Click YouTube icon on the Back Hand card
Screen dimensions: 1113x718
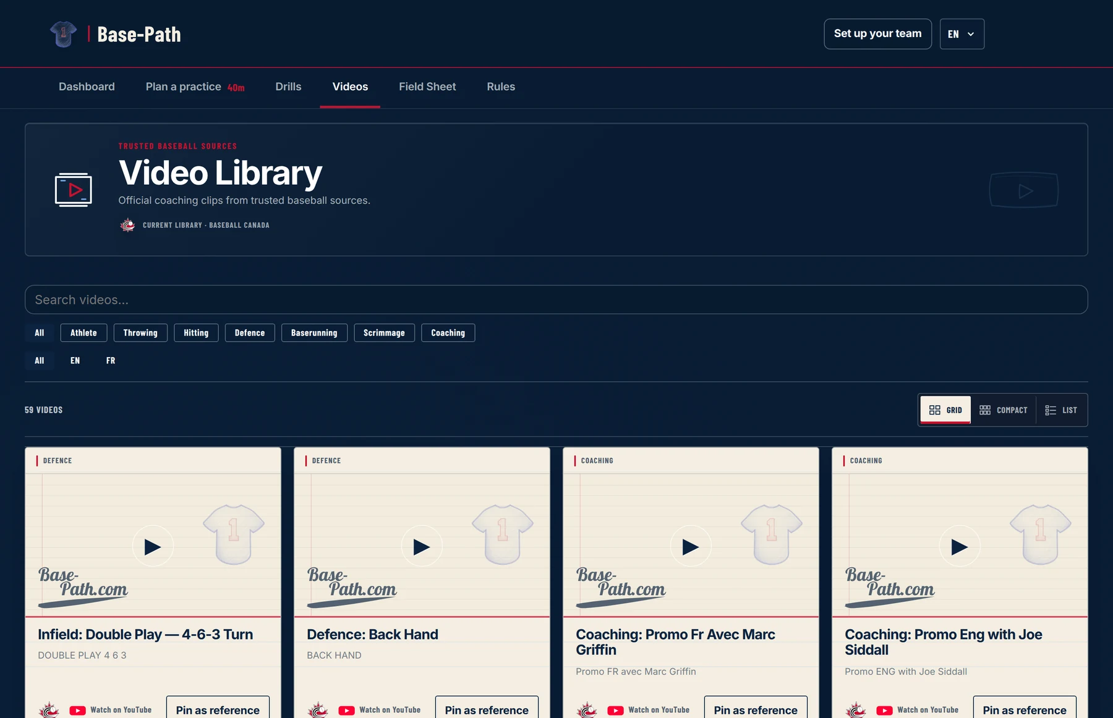pyautogui.click(x=347, y=711)
